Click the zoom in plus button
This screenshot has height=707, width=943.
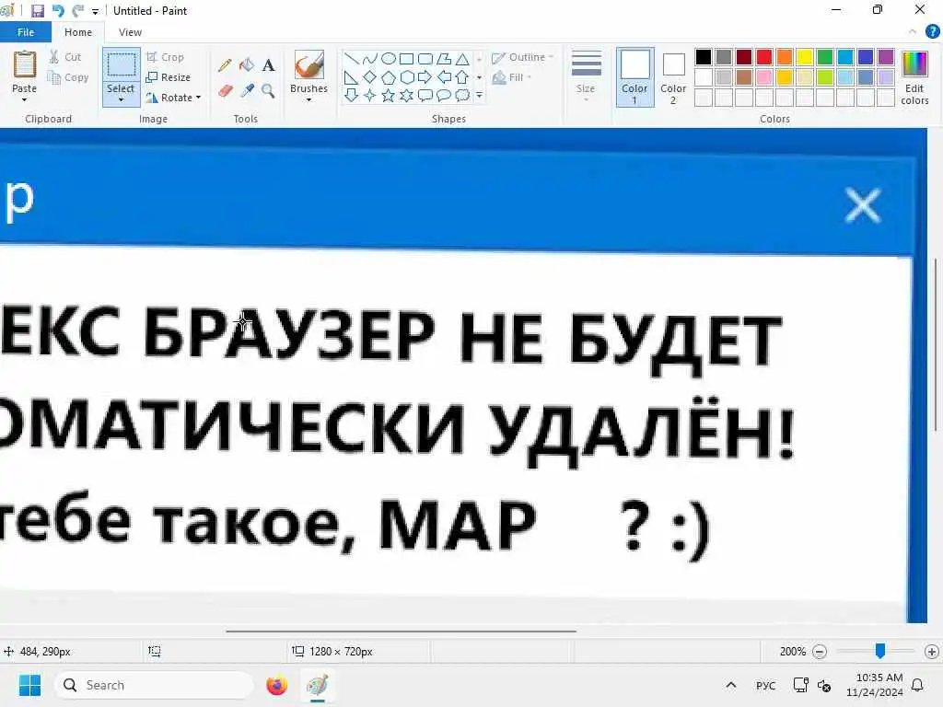[932, 651]
